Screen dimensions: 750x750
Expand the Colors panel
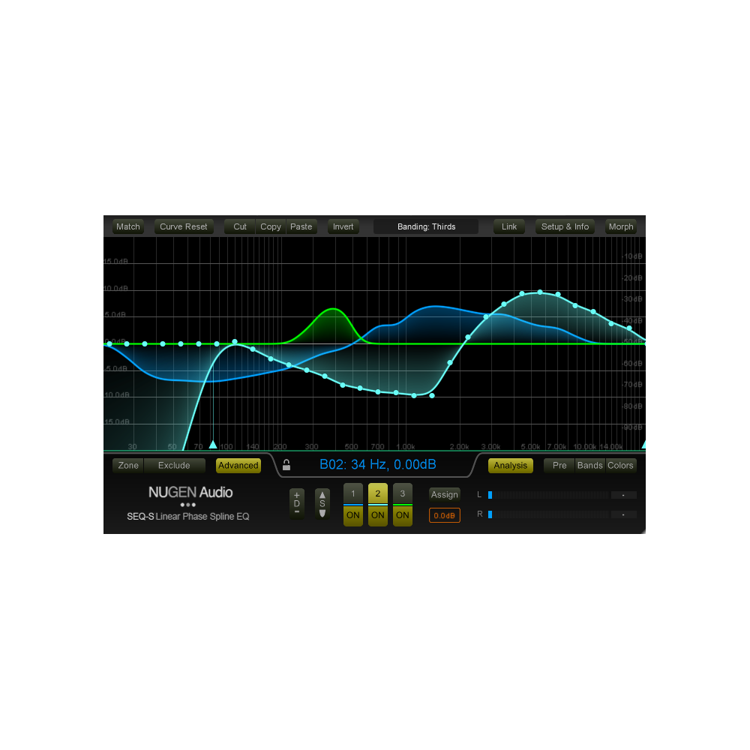pos(620,465)
